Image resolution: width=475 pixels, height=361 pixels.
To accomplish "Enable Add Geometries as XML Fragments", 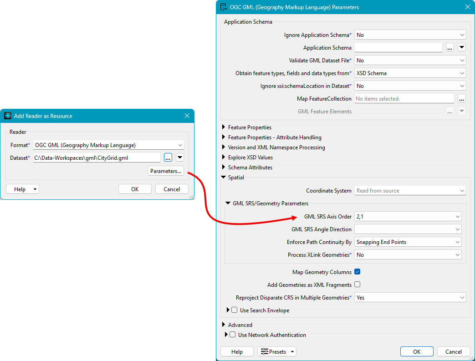I will [x=358, y=285].
